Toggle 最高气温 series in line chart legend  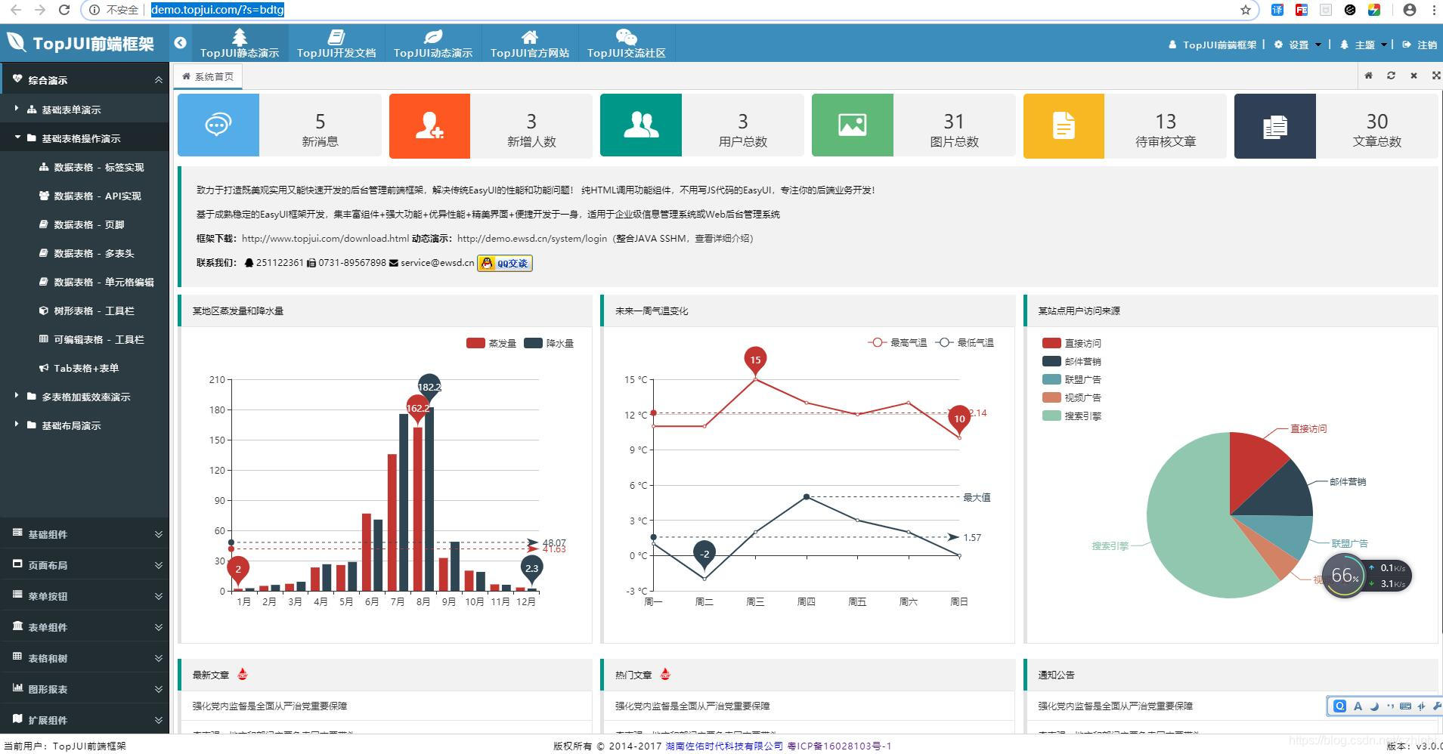click(897, 343)
